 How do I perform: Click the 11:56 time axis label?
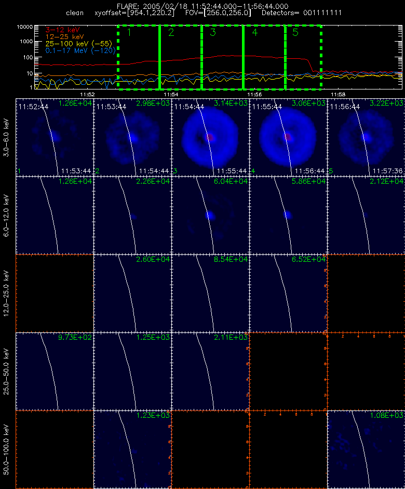[254, 94]
